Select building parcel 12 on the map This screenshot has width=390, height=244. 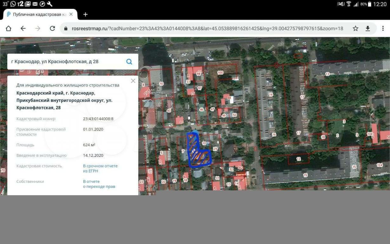tap(298, 159)
